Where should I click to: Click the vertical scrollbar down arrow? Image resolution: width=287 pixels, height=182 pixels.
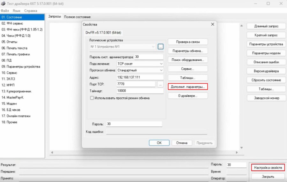[241, 148]
